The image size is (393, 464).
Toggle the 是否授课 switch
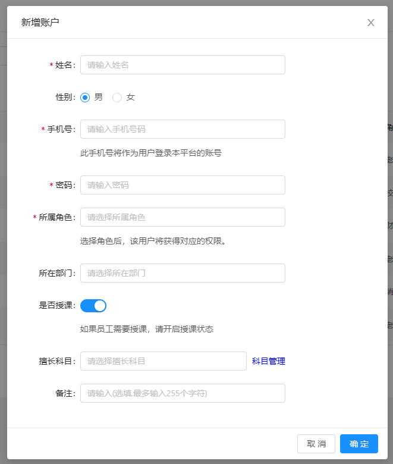(x=93, y=306)
